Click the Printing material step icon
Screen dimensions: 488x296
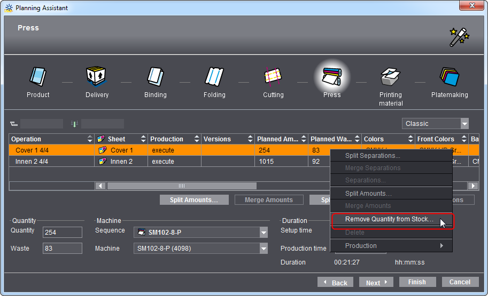[x=391, y=78]
